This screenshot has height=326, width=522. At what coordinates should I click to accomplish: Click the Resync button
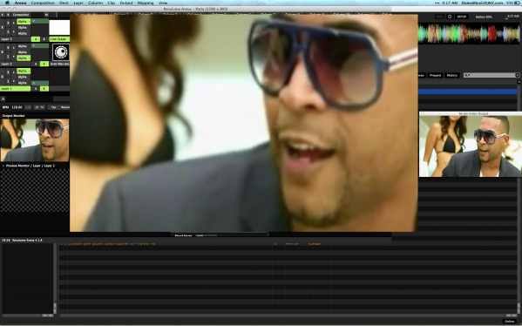tap(65, 107)
